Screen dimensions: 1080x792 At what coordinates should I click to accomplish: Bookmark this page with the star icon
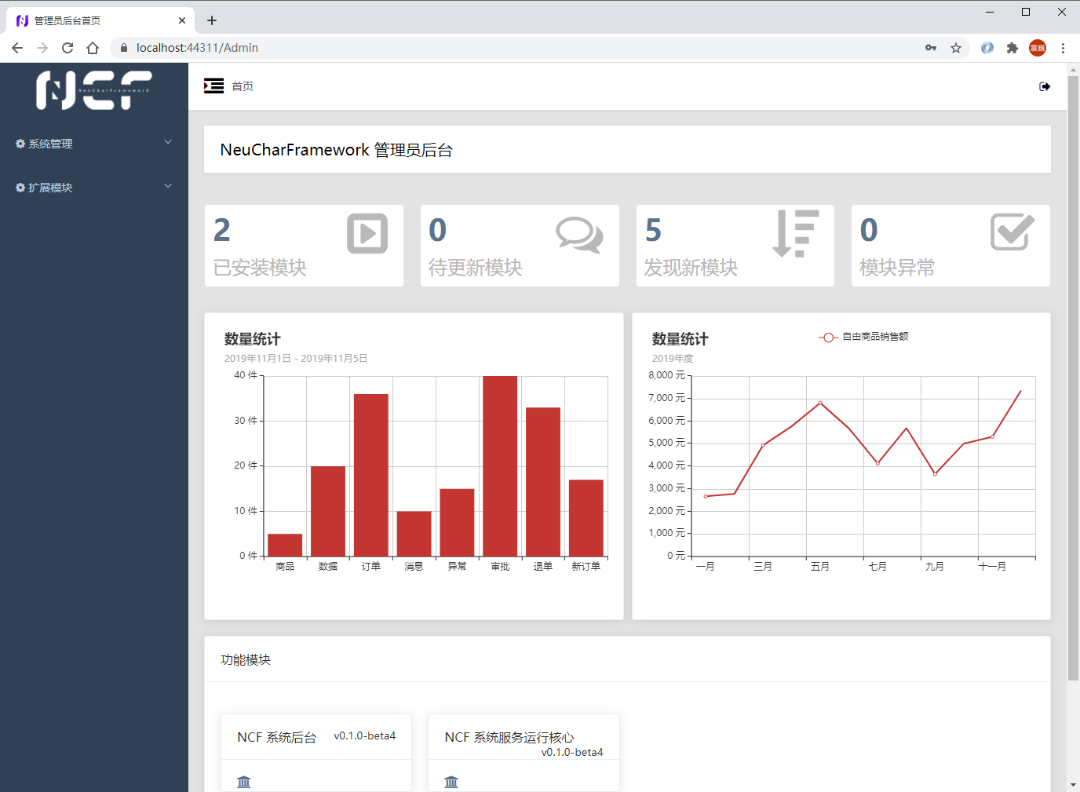[956, 48]
